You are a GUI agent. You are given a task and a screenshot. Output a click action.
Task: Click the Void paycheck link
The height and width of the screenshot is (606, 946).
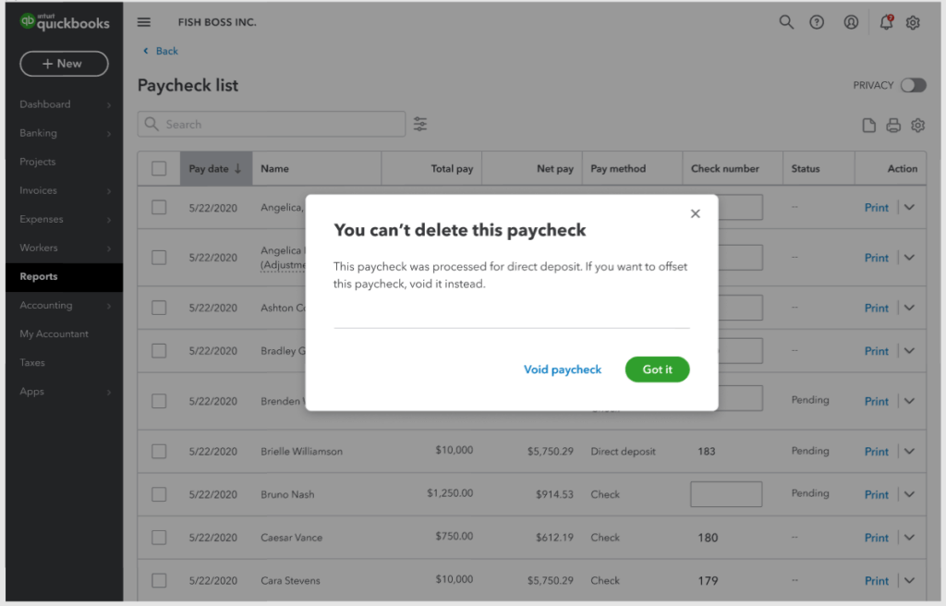pyautogui.click(x=563, y=370)
